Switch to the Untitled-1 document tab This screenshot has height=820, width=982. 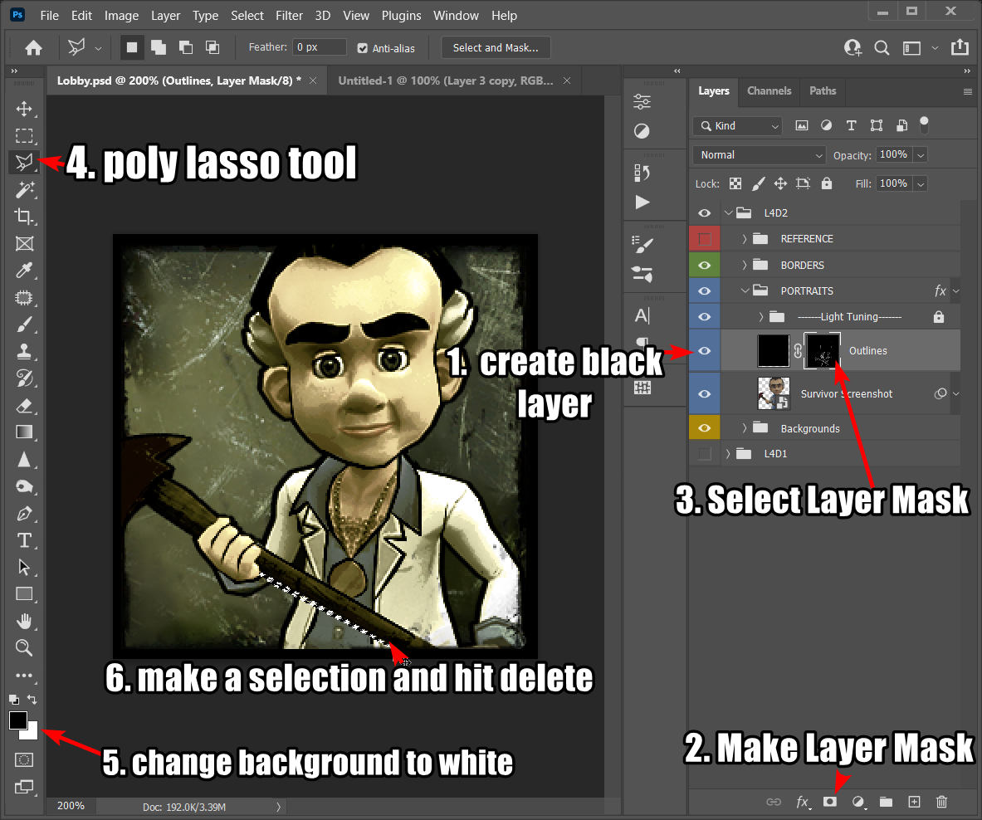(445, 81)
